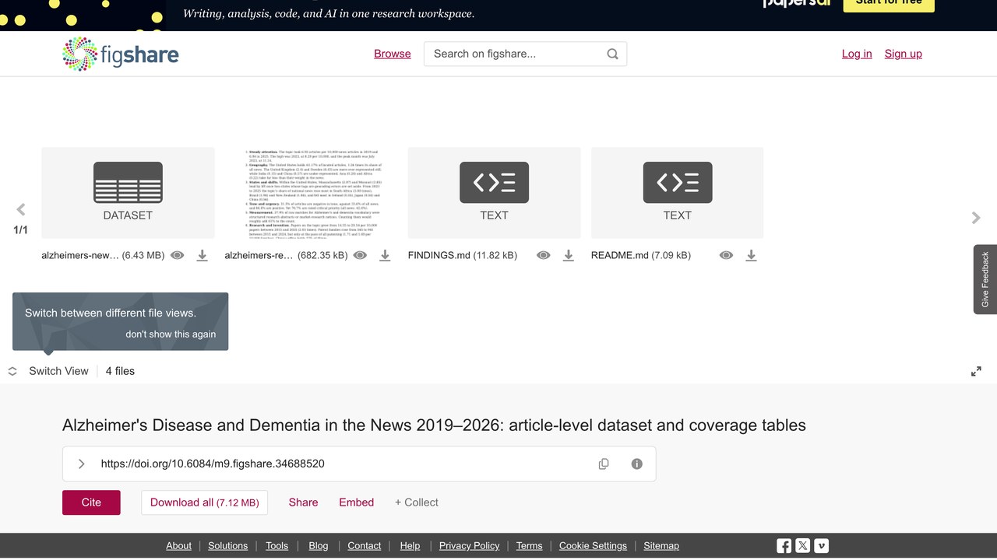This screenshot has width=997, height=560.
Task: Open figshare Facebook page
Action: pyautogui.click(x=784, y=546)
